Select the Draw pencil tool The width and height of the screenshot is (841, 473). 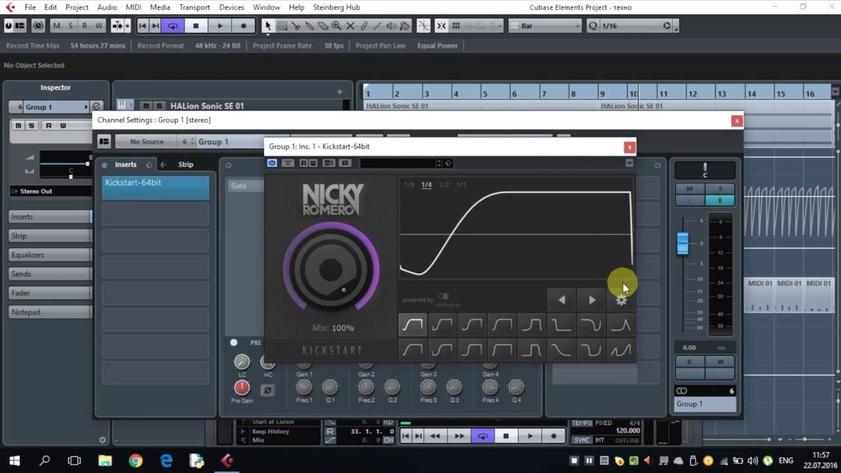(364, 26)
